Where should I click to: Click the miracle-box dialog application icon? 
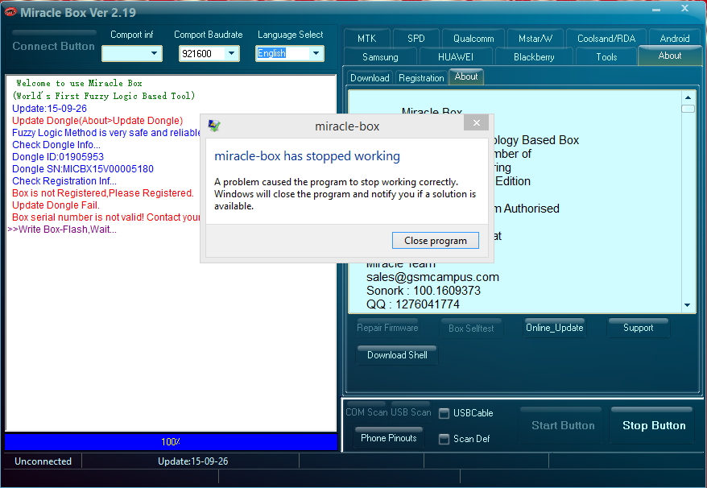[x=214, y=126]
